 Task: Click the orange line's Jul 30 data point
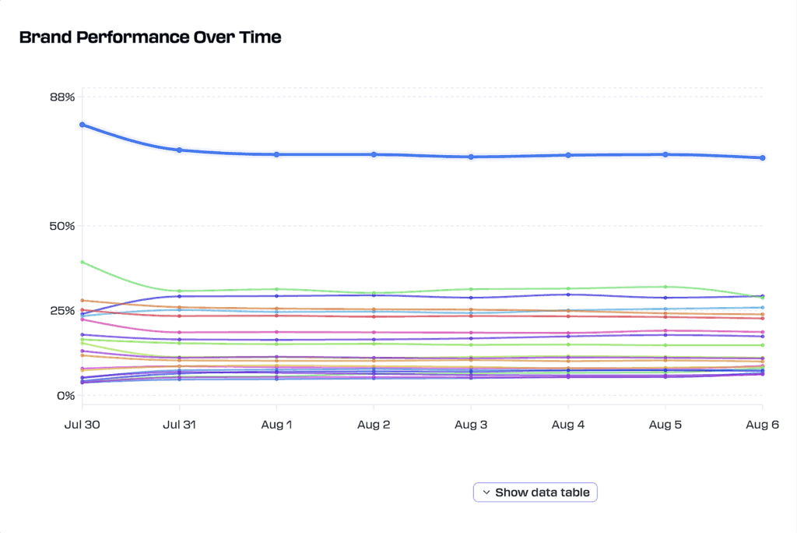click(82, 298)
